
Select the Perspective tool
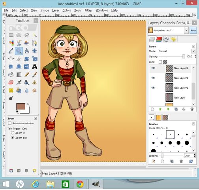click(x=19, y=67)
